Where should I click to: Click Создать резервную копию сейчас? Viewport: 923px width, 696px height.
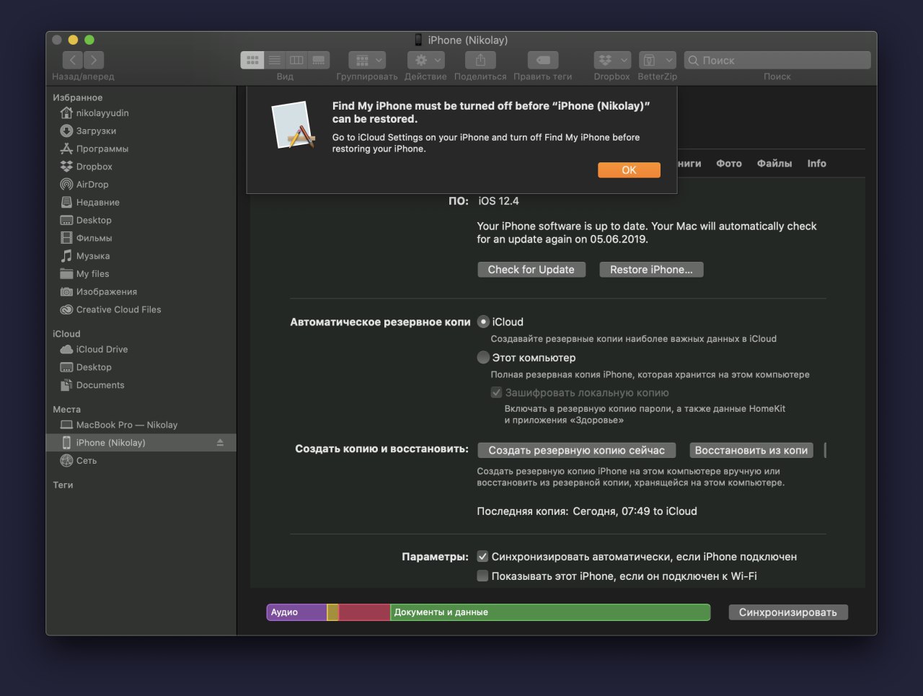[577, 450]
